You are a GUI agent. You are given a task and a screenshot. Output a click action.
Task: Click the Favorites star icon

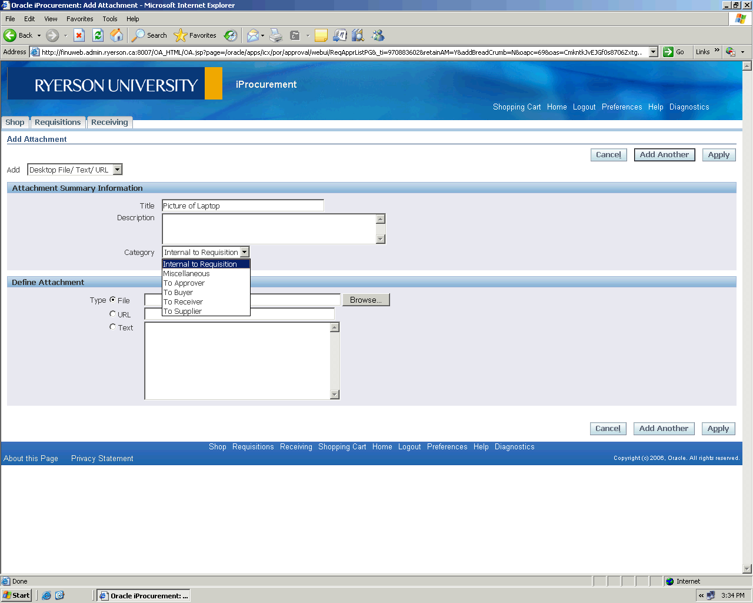(181, 35)
